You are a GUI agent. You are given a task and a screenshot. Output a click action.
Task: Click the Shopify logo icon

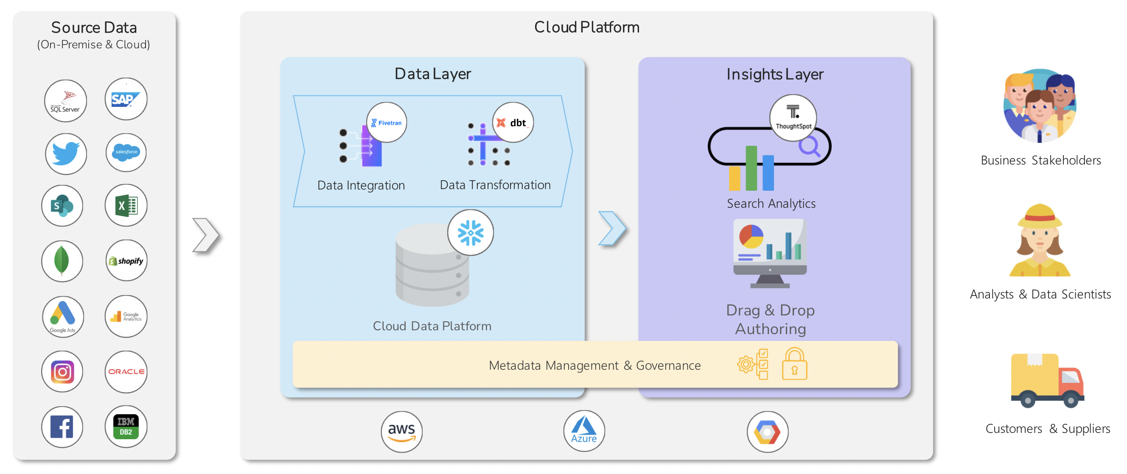coord(126,261)
